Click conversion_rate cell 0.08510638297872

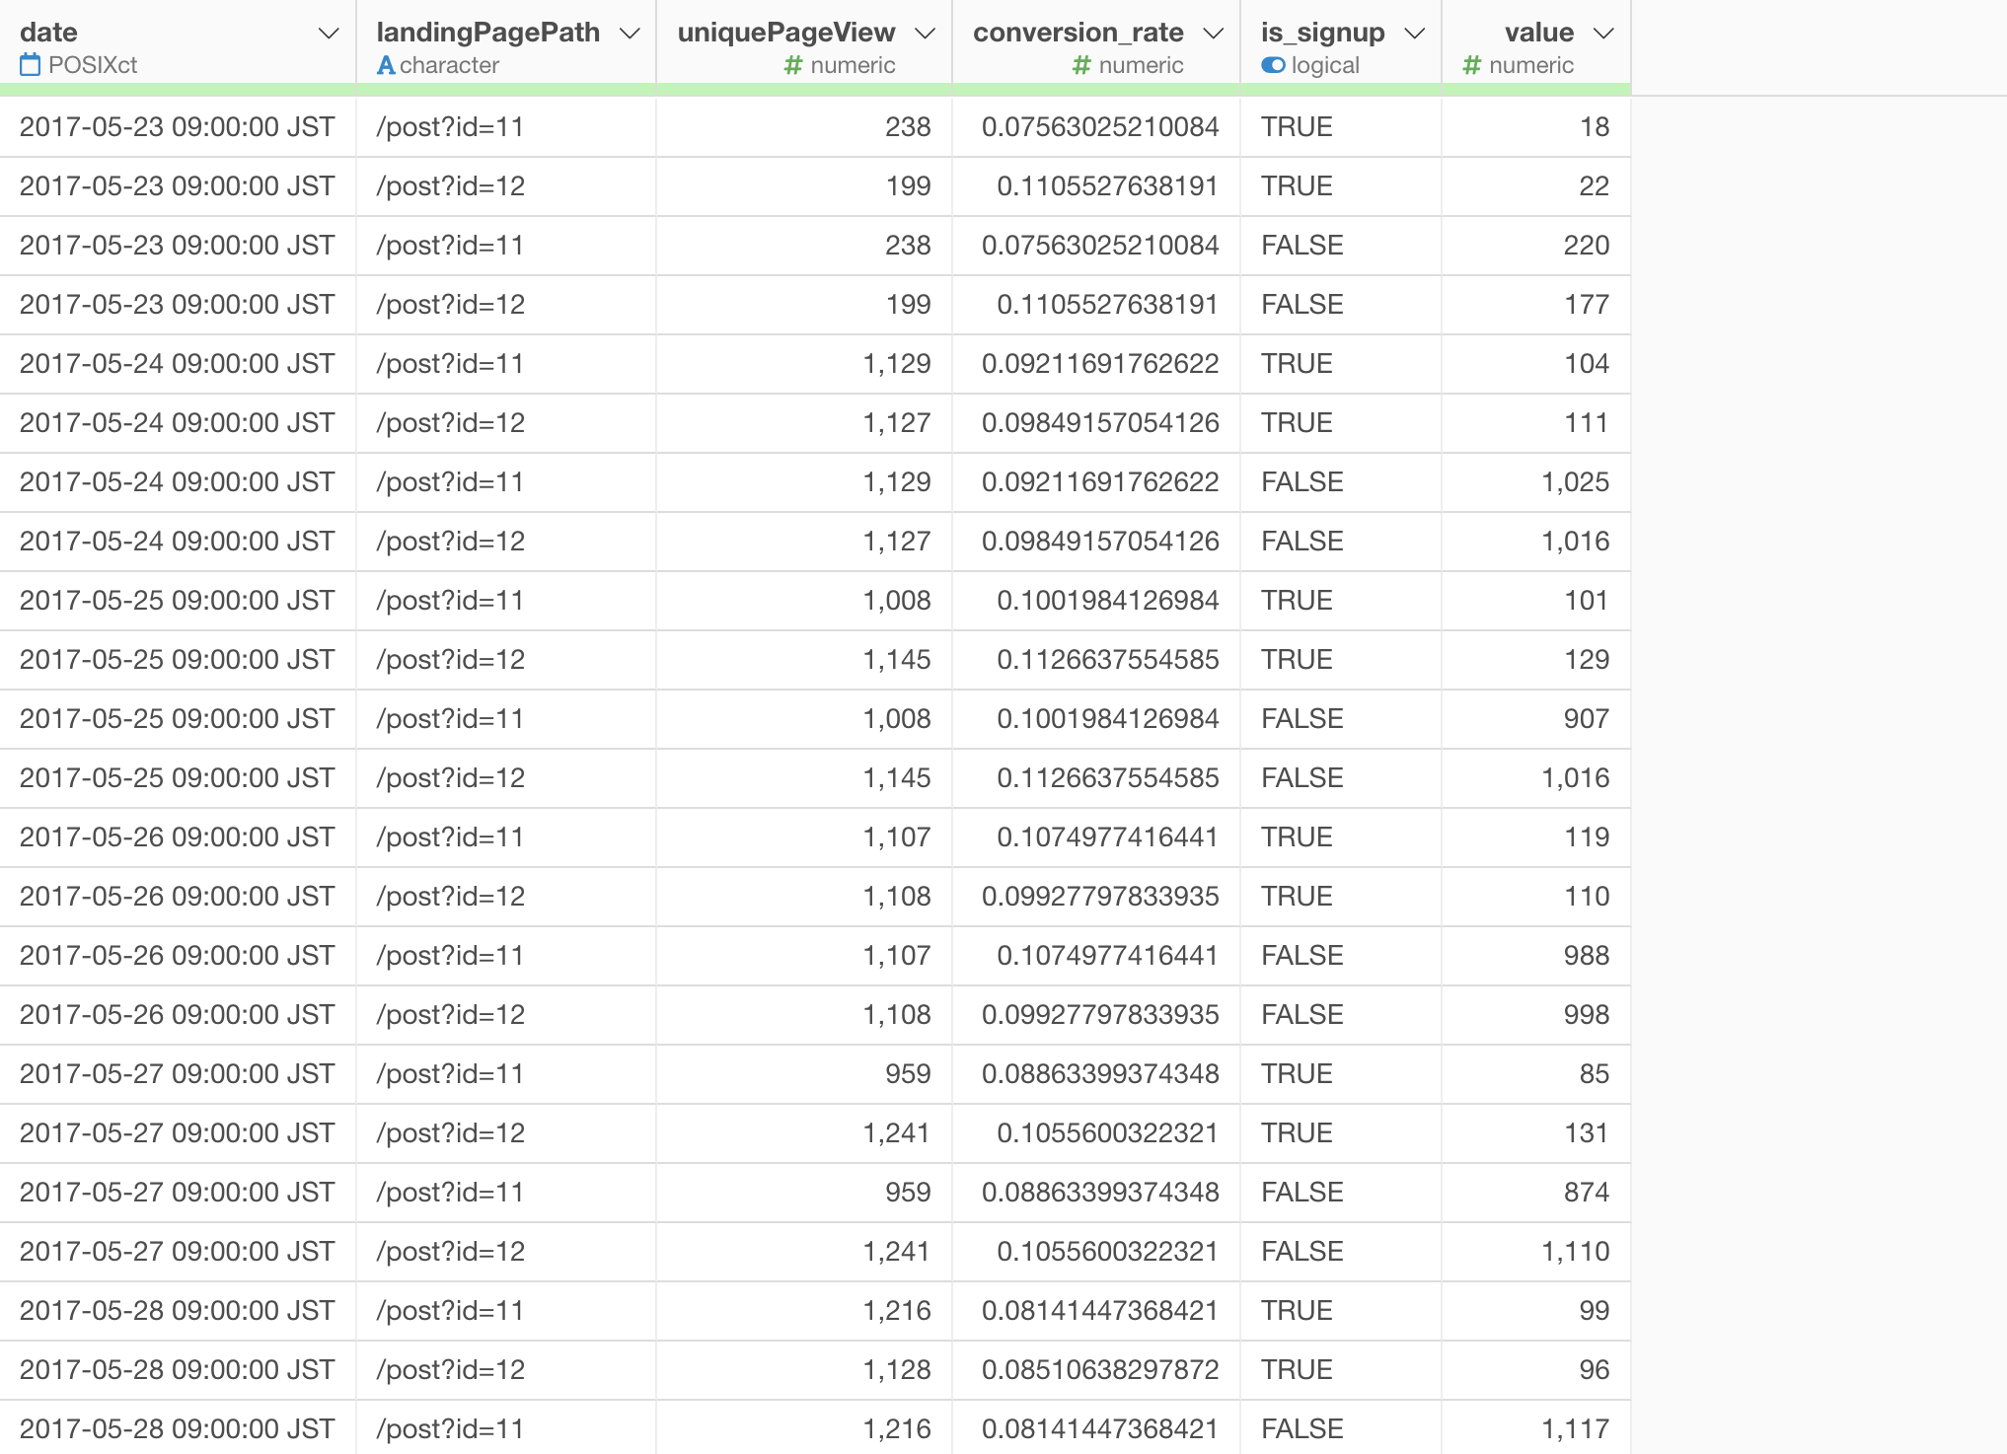tap(1096, 1370)
